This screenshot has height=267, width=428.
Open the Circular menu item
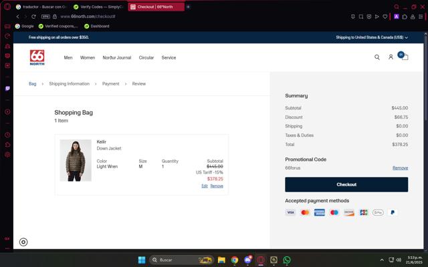point(146,57)
